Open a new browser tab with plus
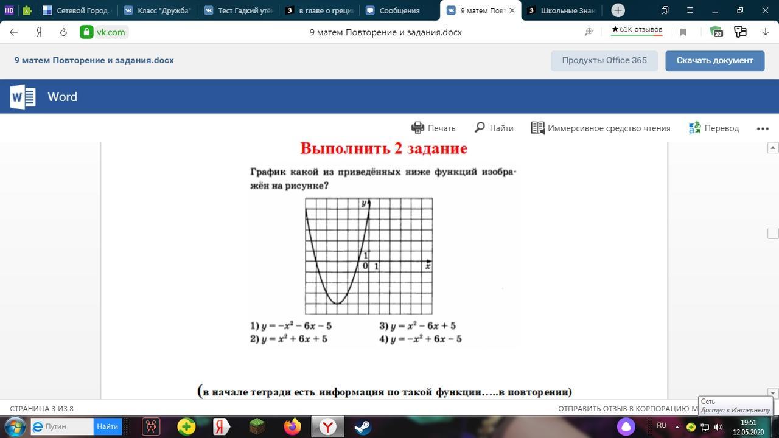This screenshot has width=779, height=438. 618,10
